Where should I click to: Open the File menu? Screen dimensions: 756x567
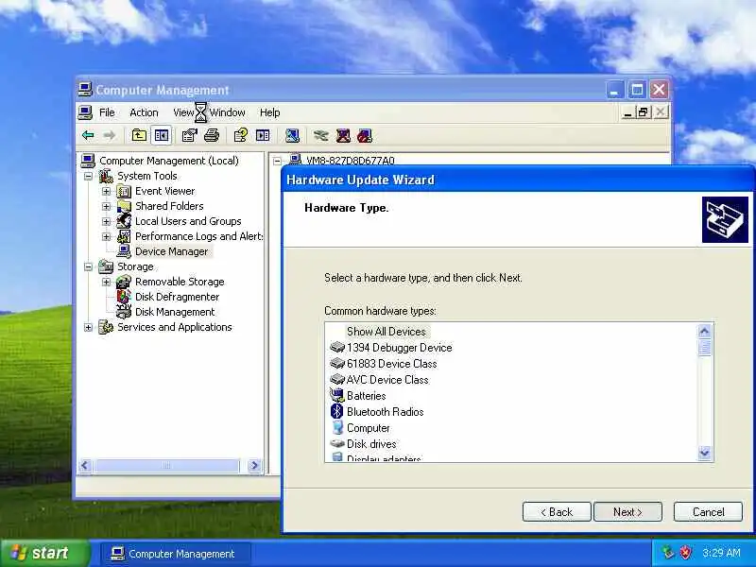(107, 112)
